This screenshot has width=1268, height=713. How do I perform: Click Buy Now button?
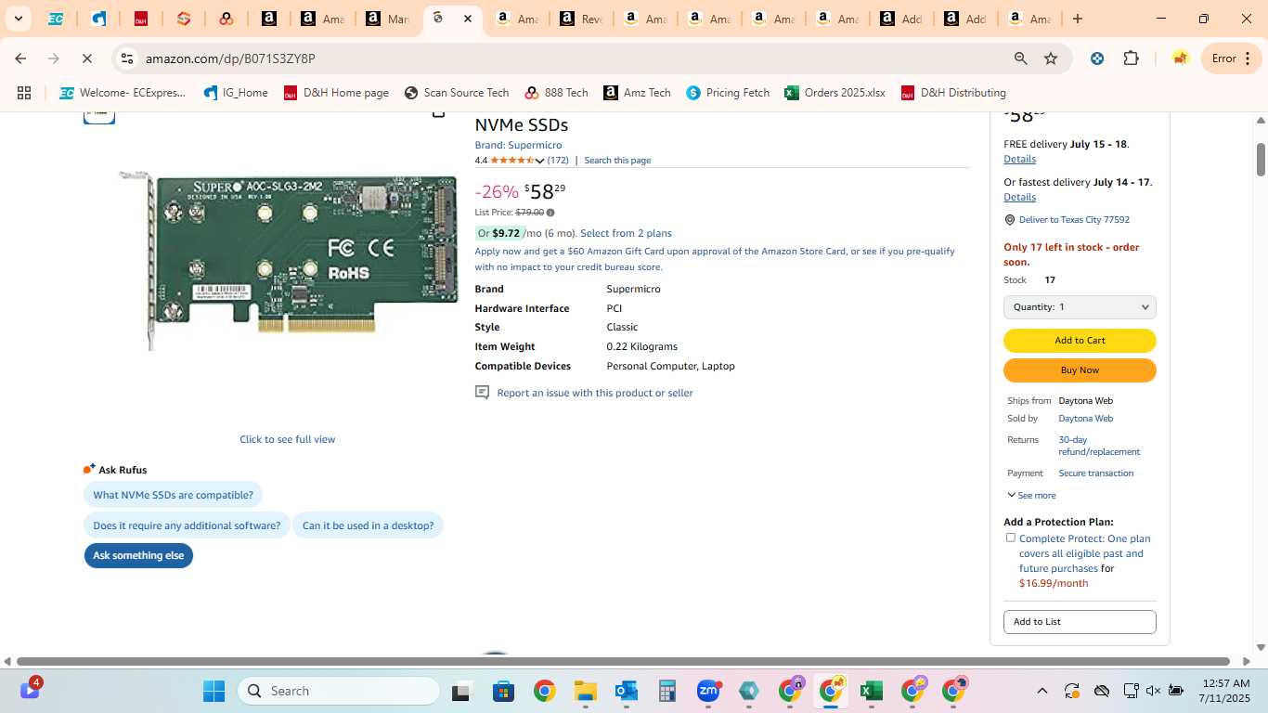[x=1080, y=370]
